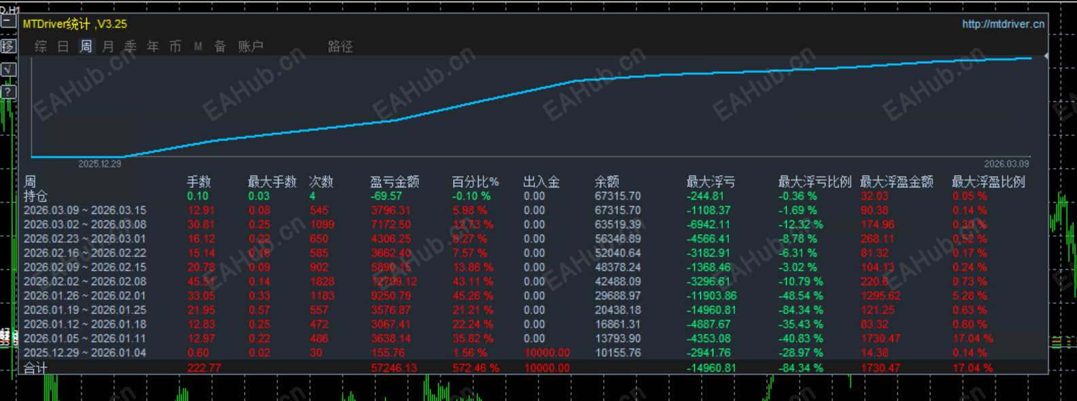Click the 1295.62 max floating profit value
The image size is (1077, 401).
point(881,296)
